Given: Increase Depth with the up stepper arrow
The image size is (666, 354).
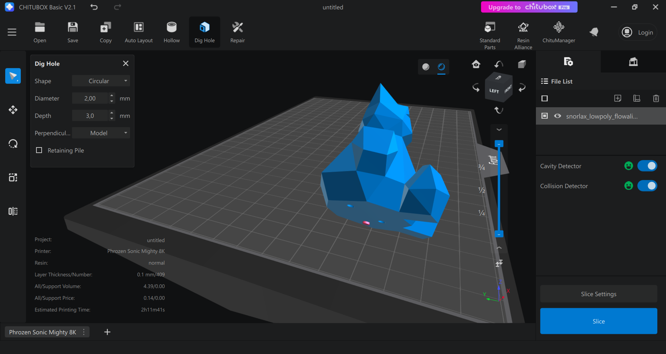Looking at the screenshot, I should [112, 113].
